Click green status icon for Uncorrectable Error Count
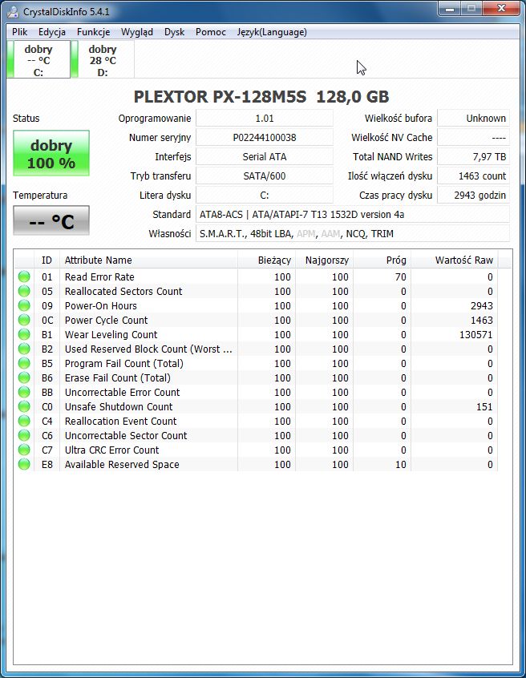Image resolution: width=526 pixels, height=678 pixels. (x=24, y=392)
